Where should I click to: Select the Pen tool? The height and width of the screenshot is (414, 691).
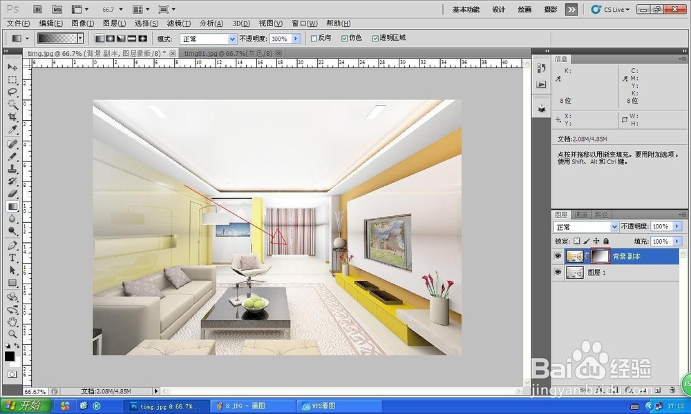point(12,246)
